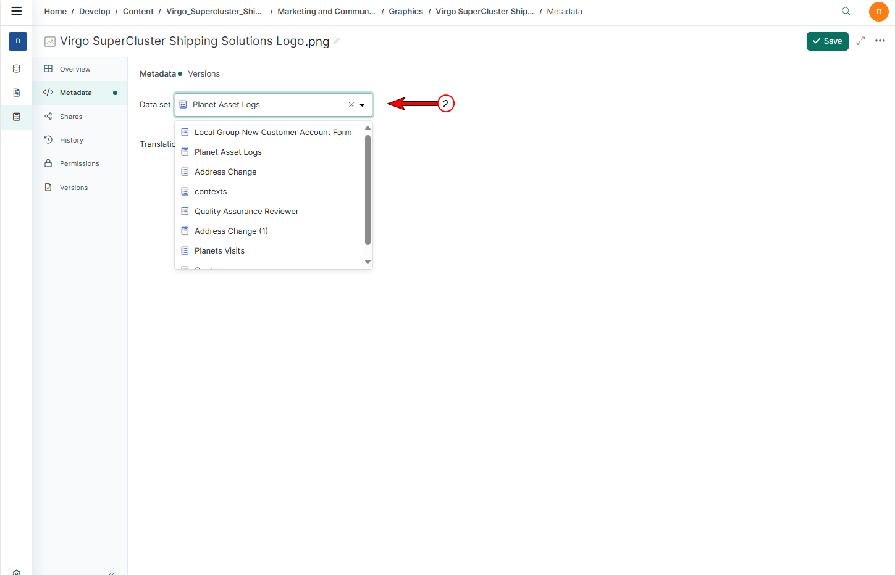
Task: Open the three-dot more options menu
Action: tap(880, 41)
